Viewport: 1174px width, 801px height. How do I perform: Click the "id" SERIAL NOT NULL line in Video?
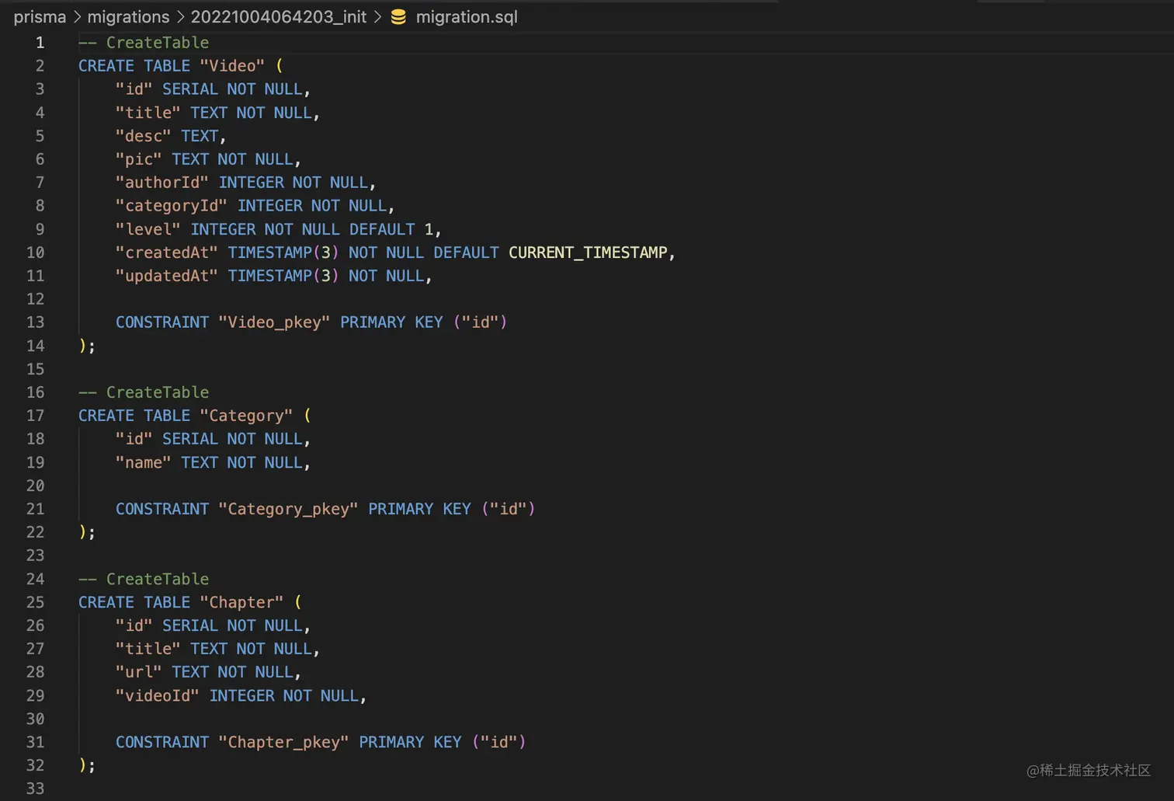pyautogui.click(x=213, y=89)
